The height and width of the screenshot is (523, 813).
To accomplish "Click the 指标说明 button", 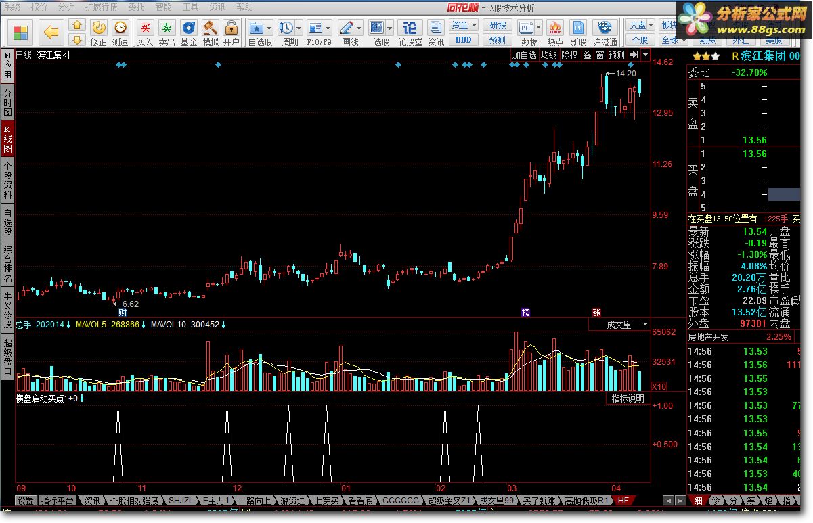I will (628, 399).
